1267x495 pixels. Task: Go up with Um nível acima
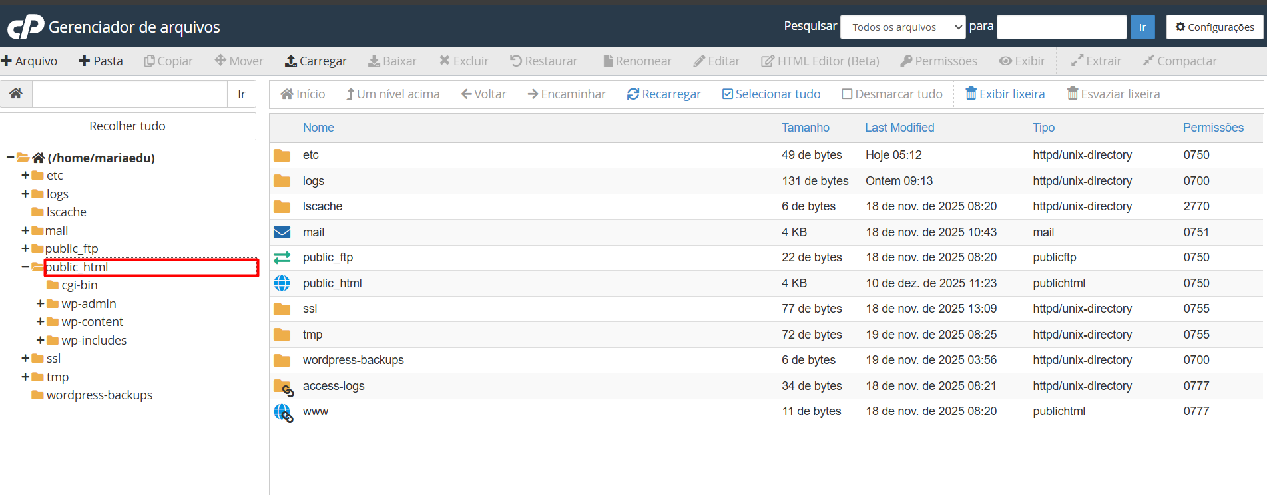point(393,94)
